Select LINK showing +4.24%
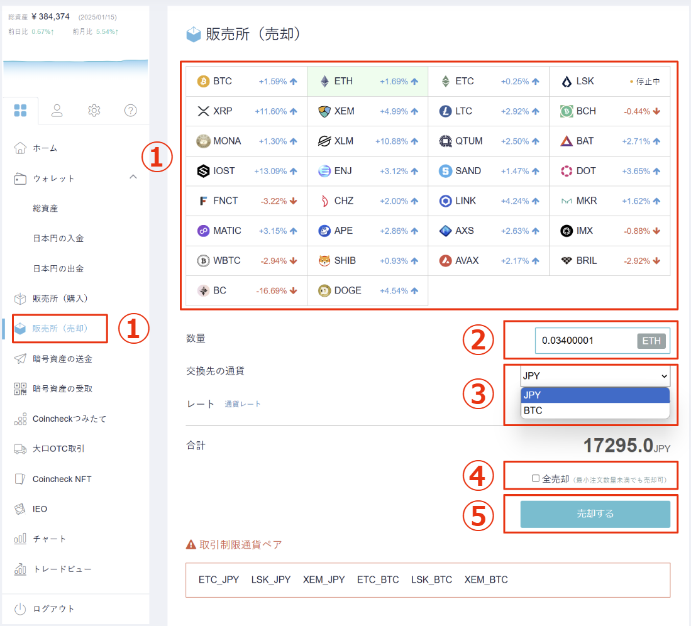 [489, 201]
